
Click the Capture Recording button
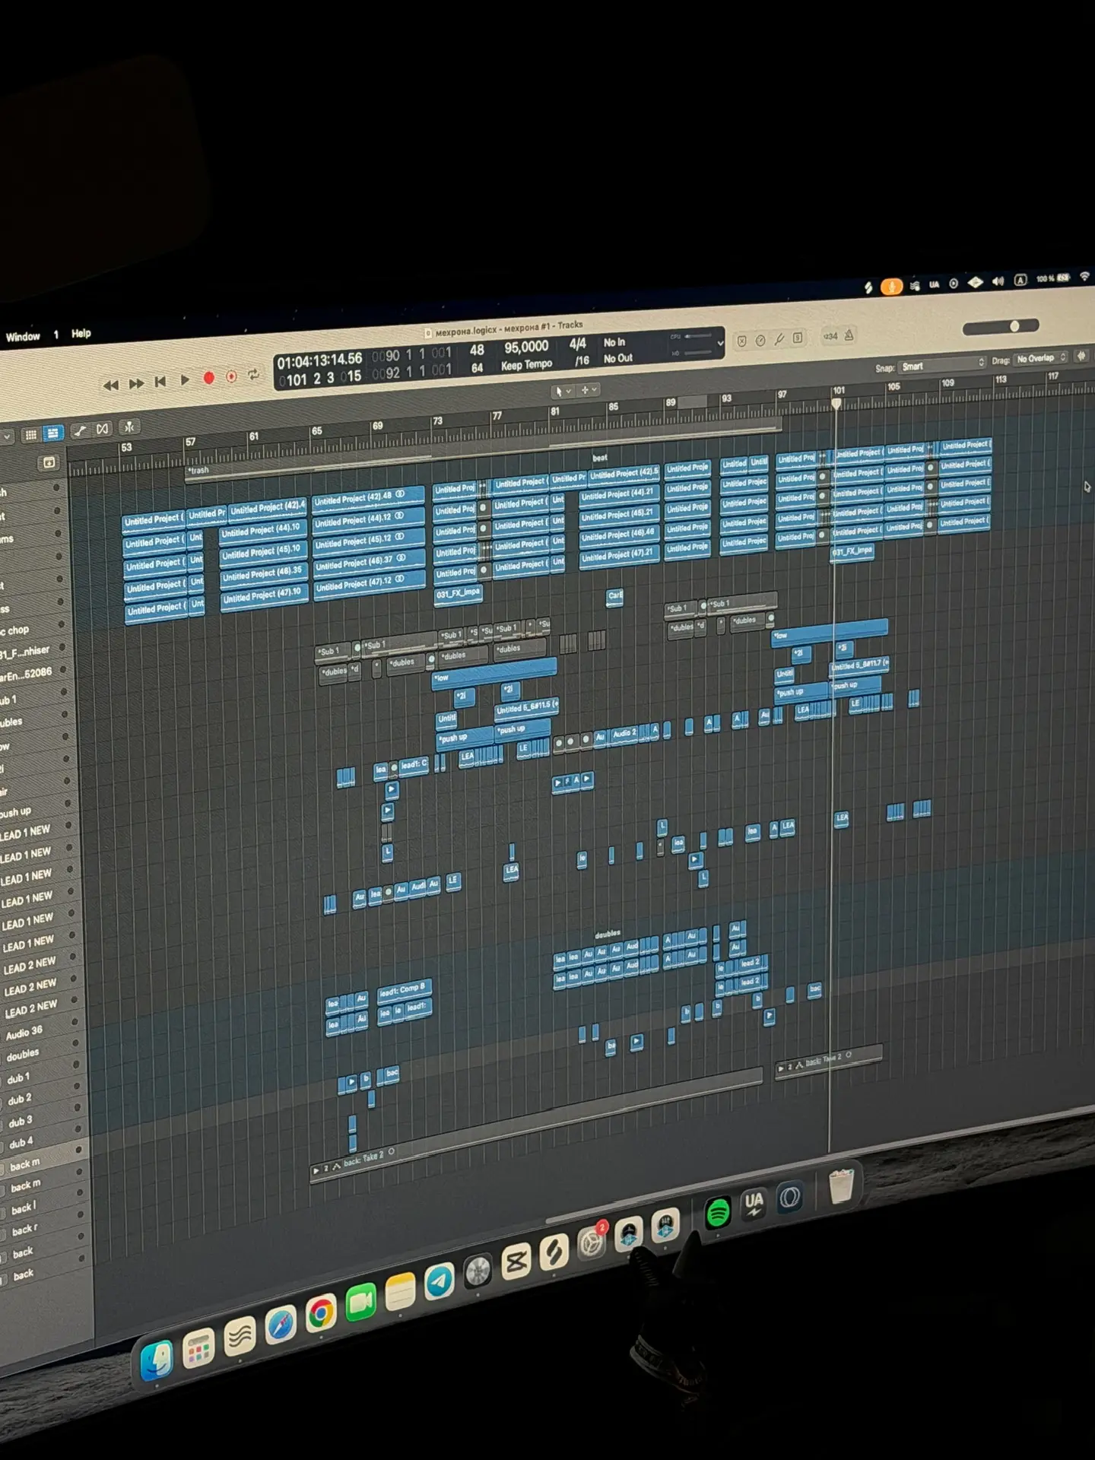pyautogui.click(x=231, y=376)
